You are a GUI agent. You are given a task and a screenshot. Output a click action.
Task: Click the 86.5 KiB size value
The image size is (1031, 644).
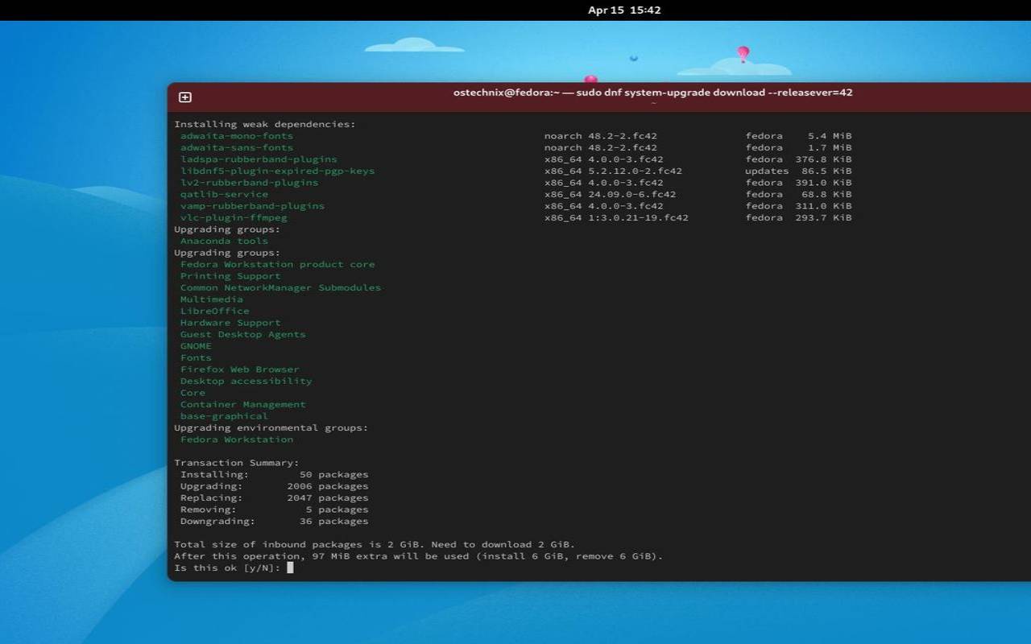click(826, 171)
